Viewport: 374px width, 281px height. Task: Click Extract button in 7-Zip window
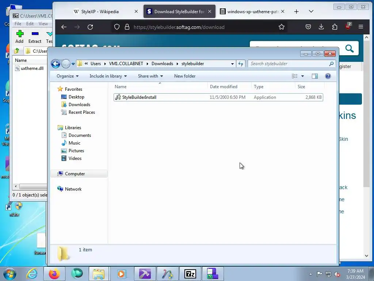pos(35,37)
